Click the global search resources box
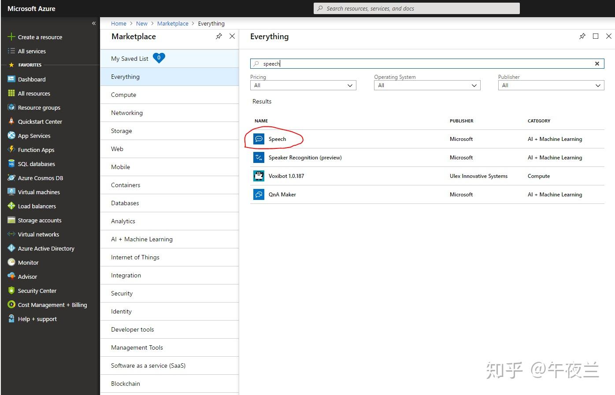Viewport: 615px width, 395px height. 417,8
